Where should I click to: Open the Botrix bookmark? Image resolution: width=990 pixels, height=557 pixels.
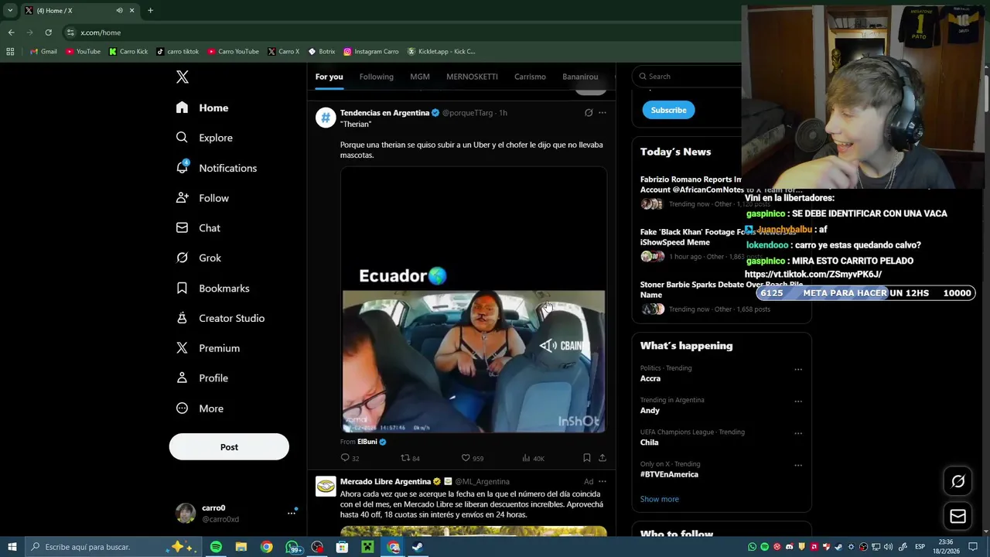tap(321, 51)
